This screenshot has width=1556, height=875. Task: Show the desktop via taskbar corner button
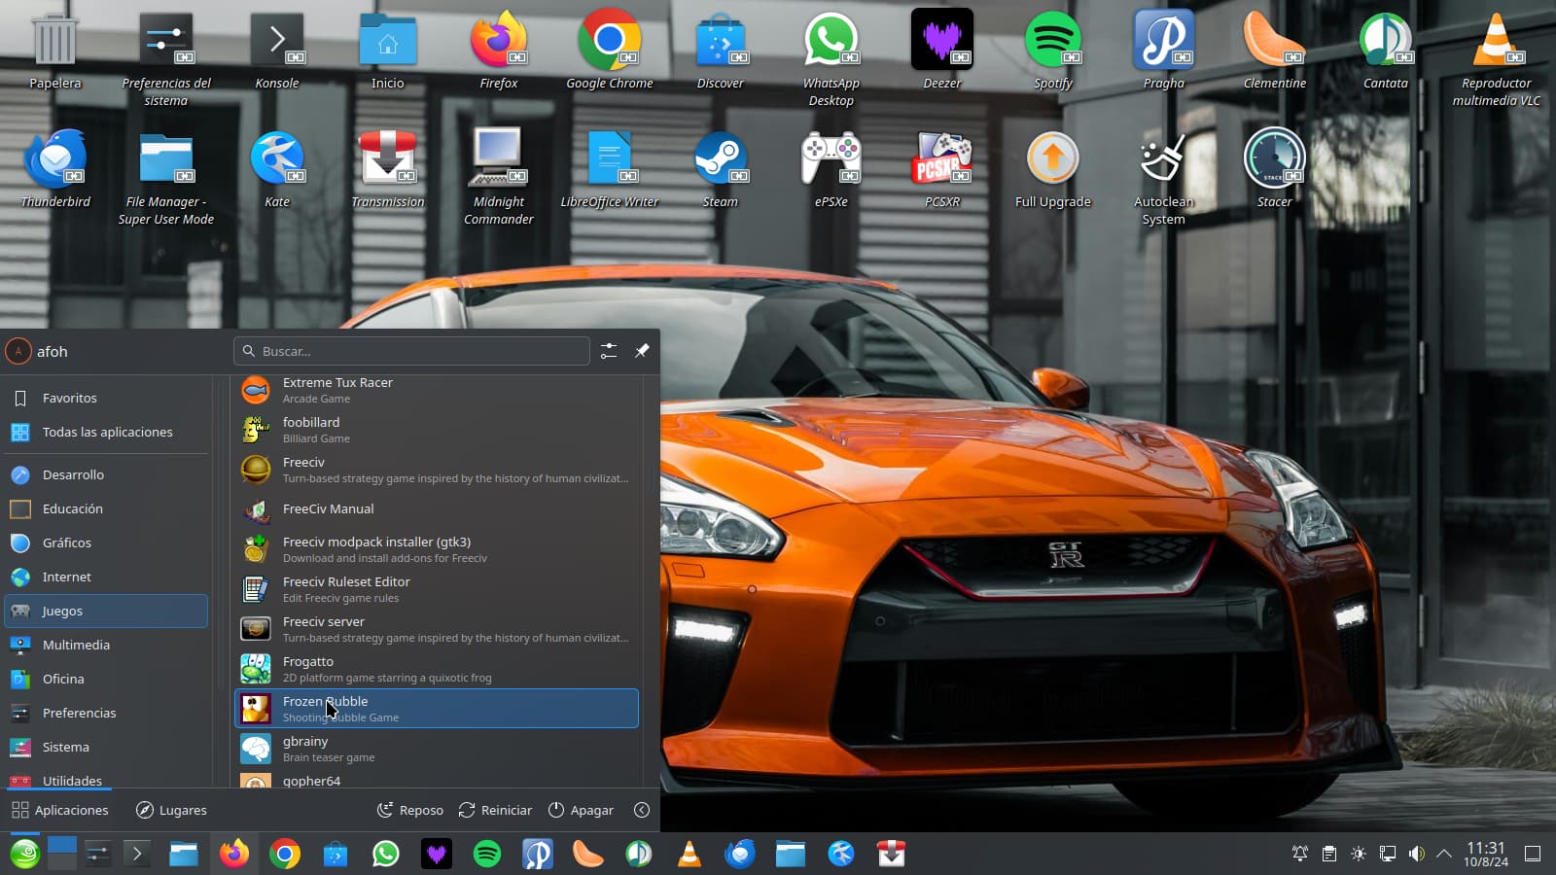click(1533, 855)
